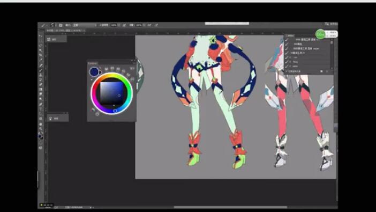This screenshot has height=212, width=376.
Task: Select the Zoom magnifier tool
Action: [x=41, y=129]
